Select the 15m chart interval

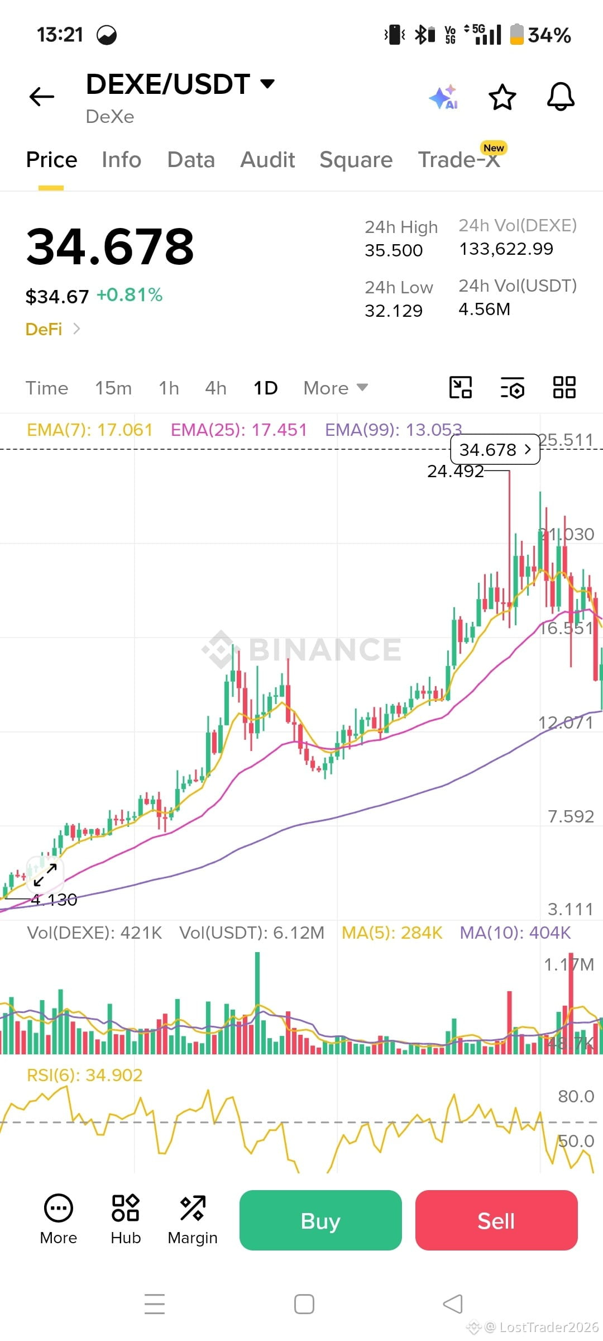pyautogui.click(x=113, y=388)
